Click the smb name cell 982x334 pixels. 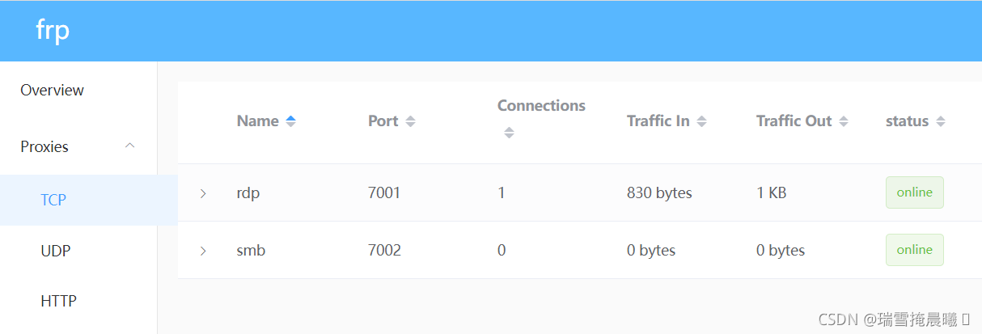coord(251,251)
